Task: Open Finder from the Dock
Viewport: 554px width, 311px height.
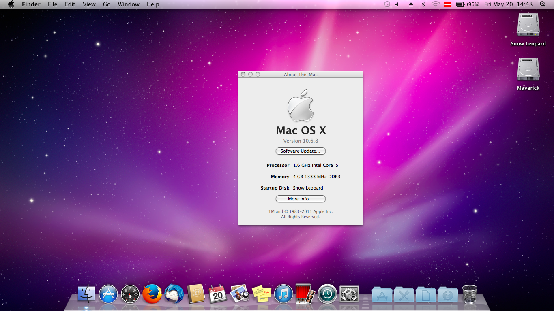Action: point(86,294)
